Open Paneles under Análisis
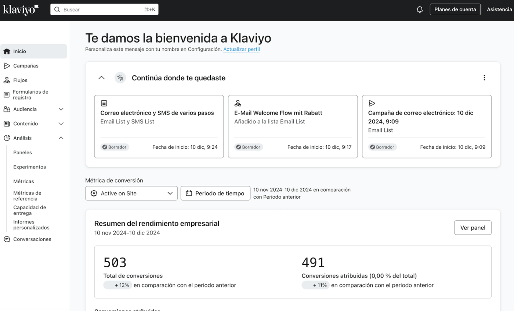This screenshot has height=311, width=514. tap(22, 152)
